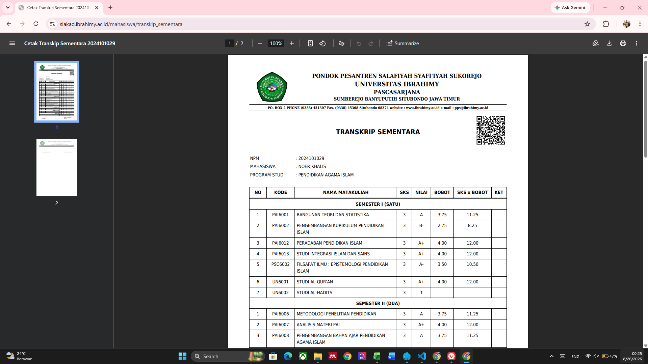
Task: Click the QR code on transcript
Action: (491, 130)
